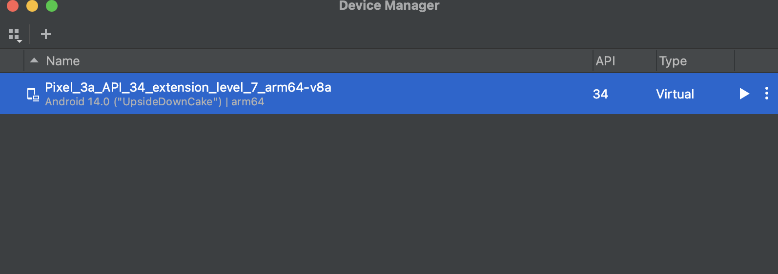
Task: Close the Device Manager window with the red button
Action: point(13,5)
